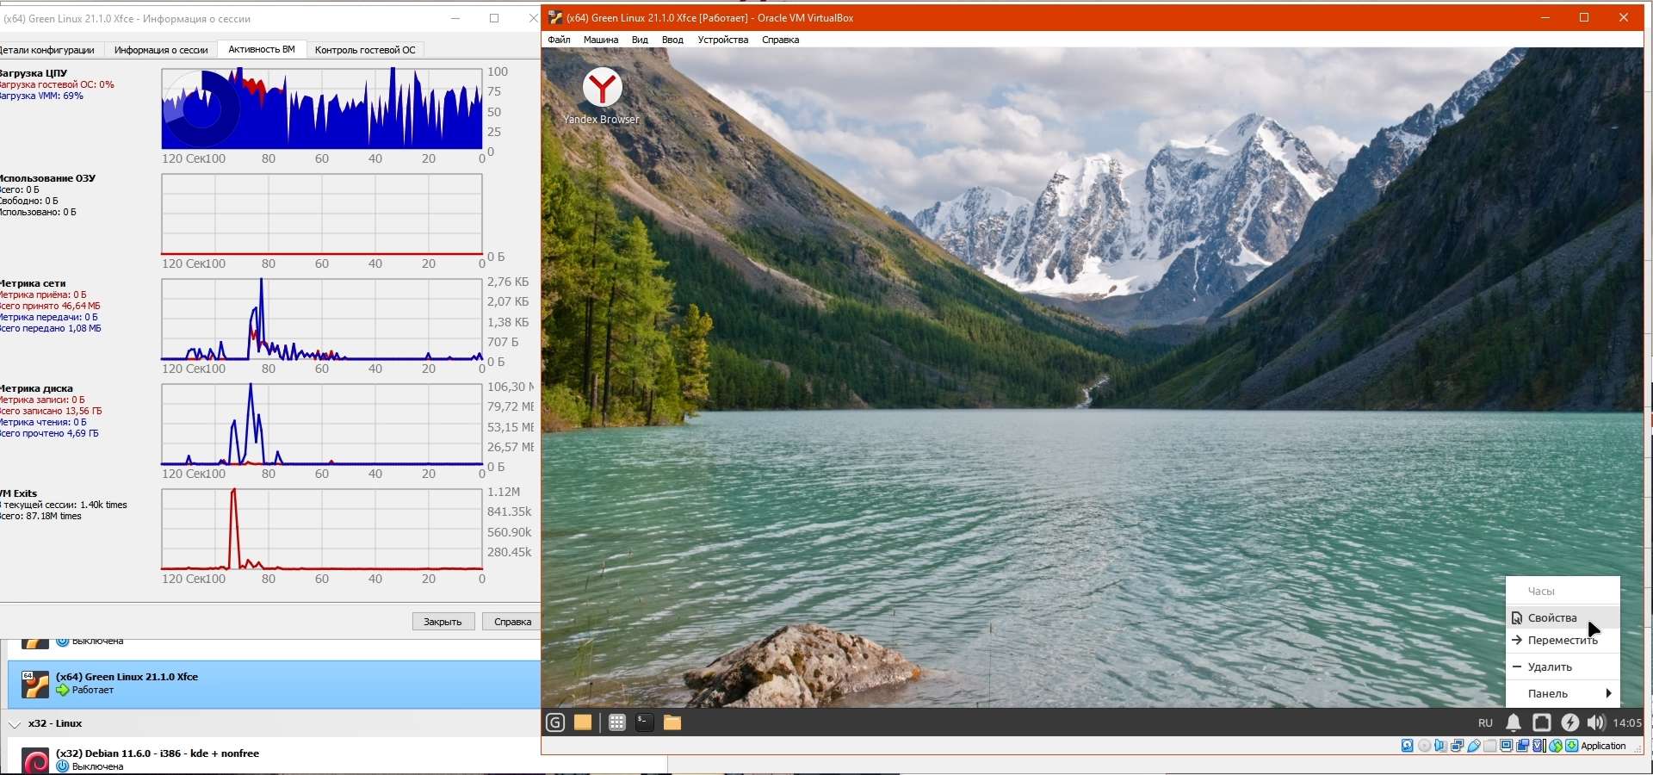Open the Файл menu in VirtualBox
The width and height of the screenshot is (1653, 775).
559,40
